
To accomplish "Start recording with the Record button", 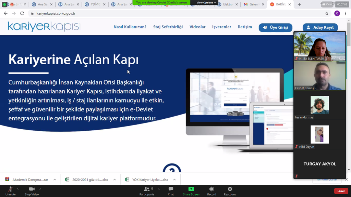I will (211, 191).
